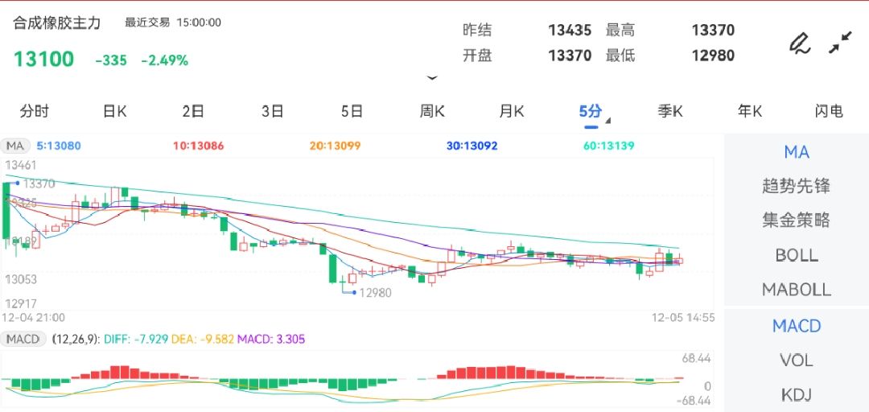Switch to the 分时 tab
Screen dimensions: 869x412
point(35,112)
